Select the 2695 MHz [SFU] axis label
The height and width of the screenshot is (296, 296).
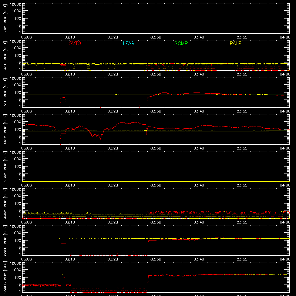5,166
